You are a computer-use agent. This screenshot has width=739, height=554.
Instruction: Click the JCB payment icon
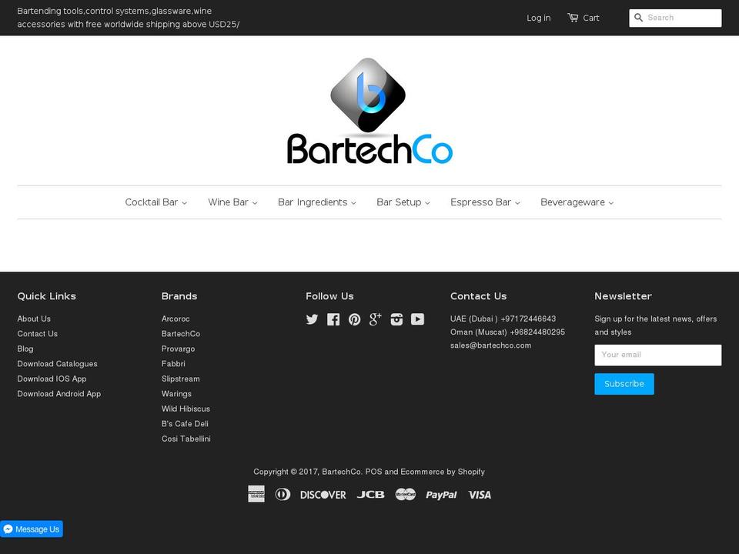[370, 495]
